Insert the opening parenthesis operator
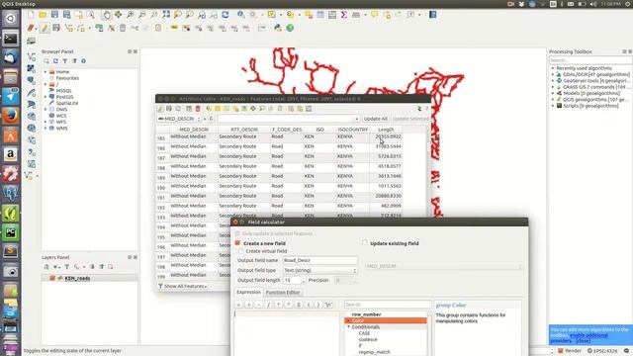 pyautogui.click(x=309, y=305)
